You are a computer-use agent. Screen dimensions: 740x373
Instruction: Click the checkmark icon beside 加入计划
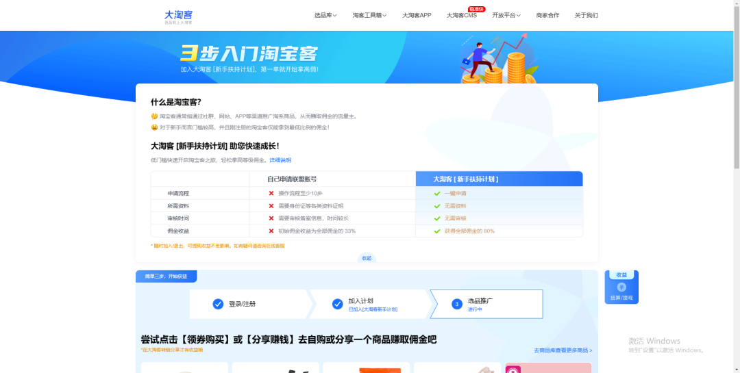click(337, 304)
